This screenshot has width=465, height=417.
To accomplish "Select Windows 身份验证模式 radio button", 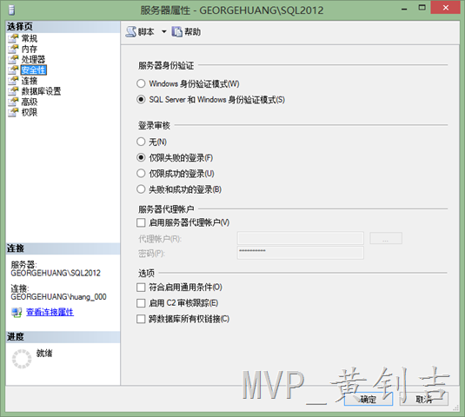I will coord(141,83).
